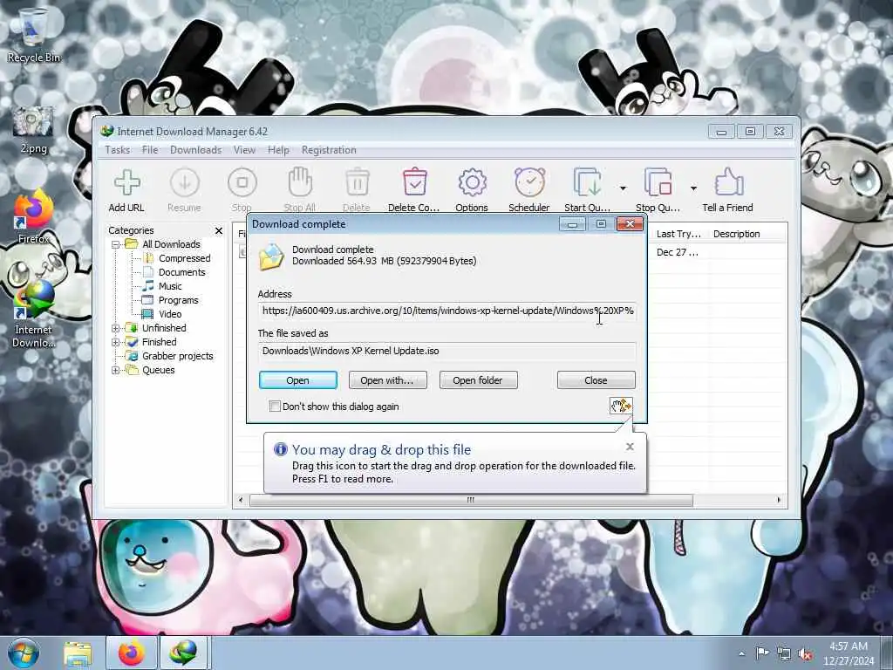Expand the Unfinished tree node
Screen dimensions: 893x670
(116, 328)
